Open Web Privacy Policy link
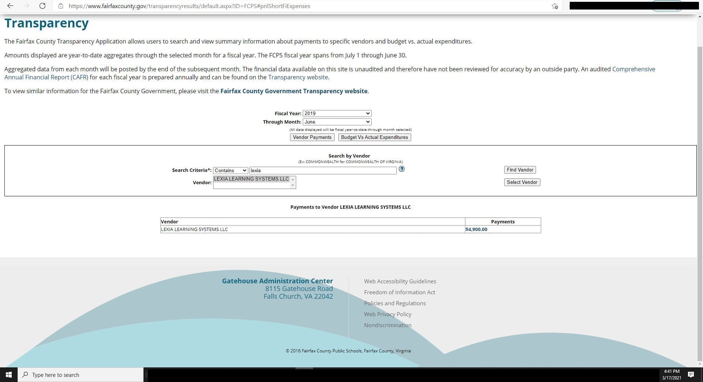Image resolution: width=703 pixels, height=382 pixels. tap(387, 314)
